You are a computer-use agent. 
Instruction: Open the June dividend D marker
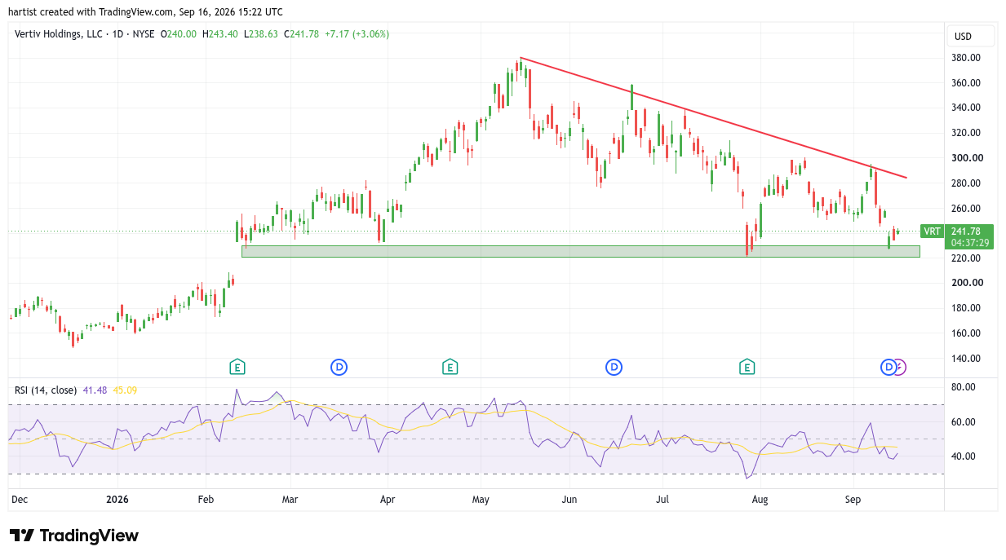click(x=614, y=368)
